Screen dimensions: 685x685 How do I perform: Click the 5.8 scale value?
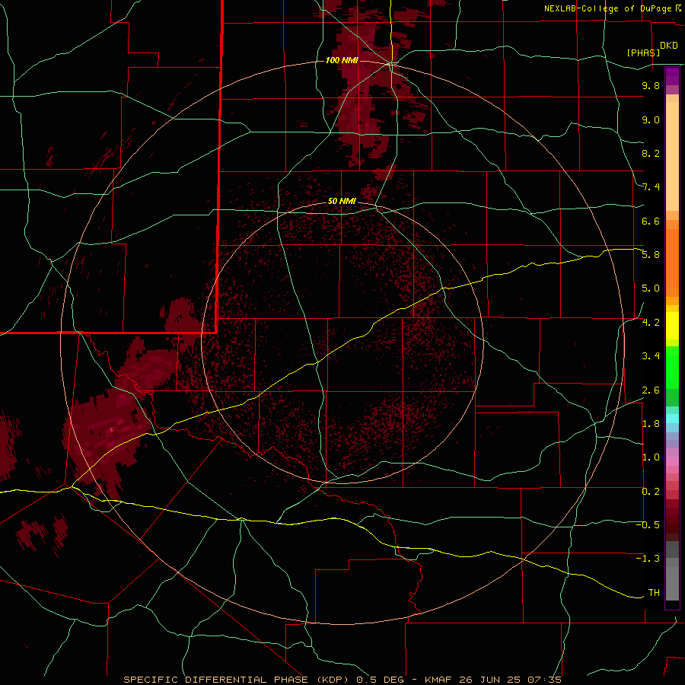(651, 255)
